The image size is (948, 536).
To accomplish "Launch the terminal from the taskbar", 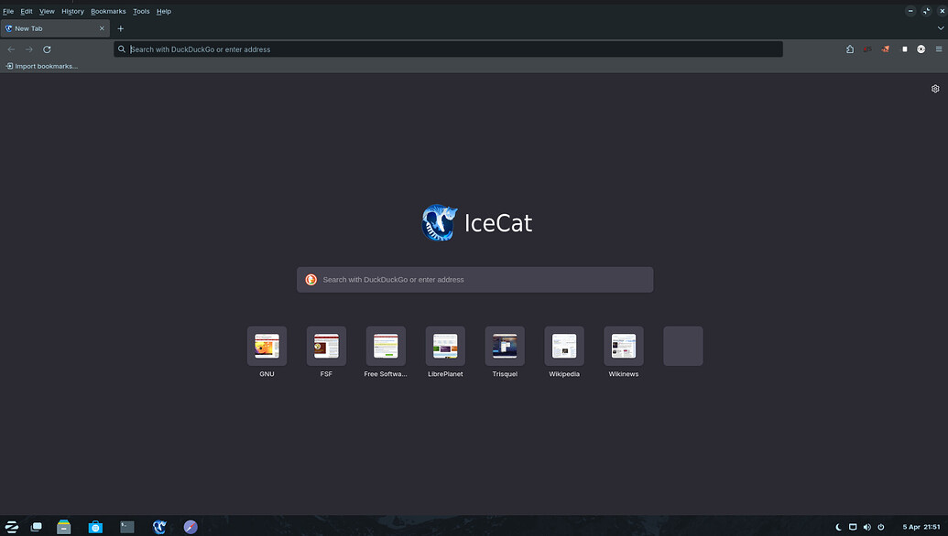I will click(x=126, y=527).
